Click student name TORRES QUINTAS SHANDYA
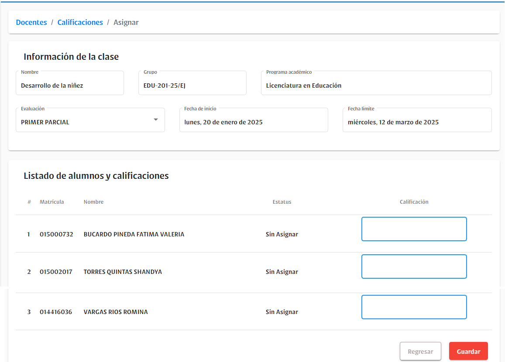Viewport: 505px width, 362px height. [123, 272]
